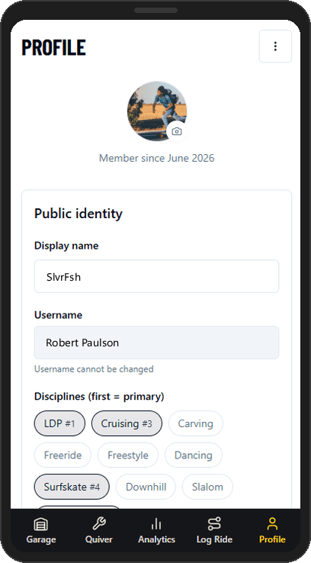Image resolution: width=311 pixels, height=563 pixels.
Task: Open the Log Ride tab
Action: [214, 530]
